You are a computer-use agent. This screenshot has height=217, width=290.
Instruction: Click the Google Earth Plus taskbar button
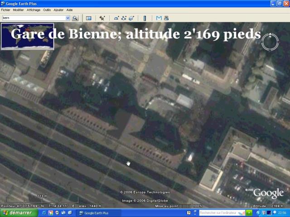coord(98,213)
